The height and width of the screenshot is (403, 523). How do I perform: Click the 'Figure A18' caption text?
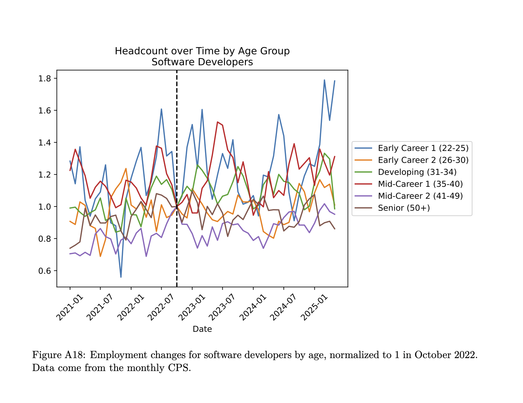pos(59,355)
